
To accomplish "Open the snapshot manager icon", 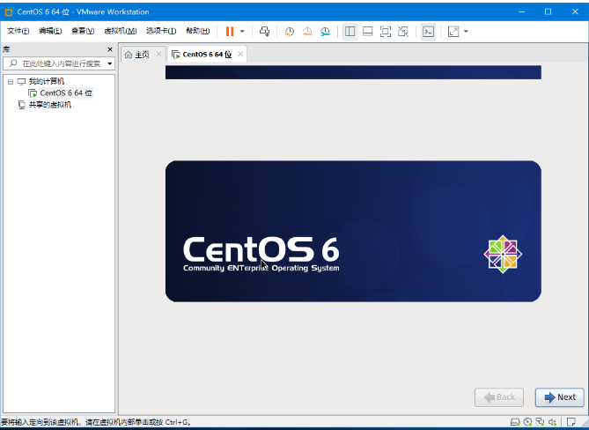I will pyautogui.click(x=325, y=31).
